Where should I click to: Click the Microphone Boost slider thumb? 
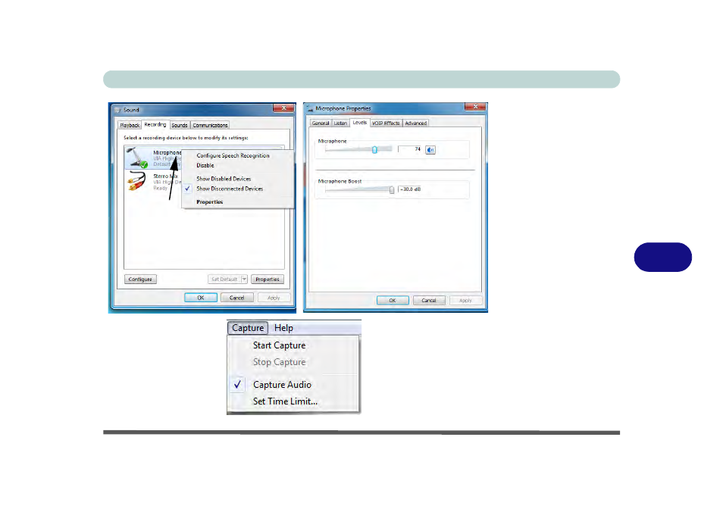(x=392, y=190)
